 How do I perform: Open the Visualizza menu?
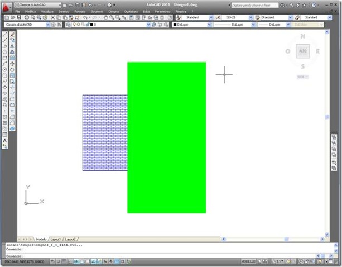click(x=47, y=11)
